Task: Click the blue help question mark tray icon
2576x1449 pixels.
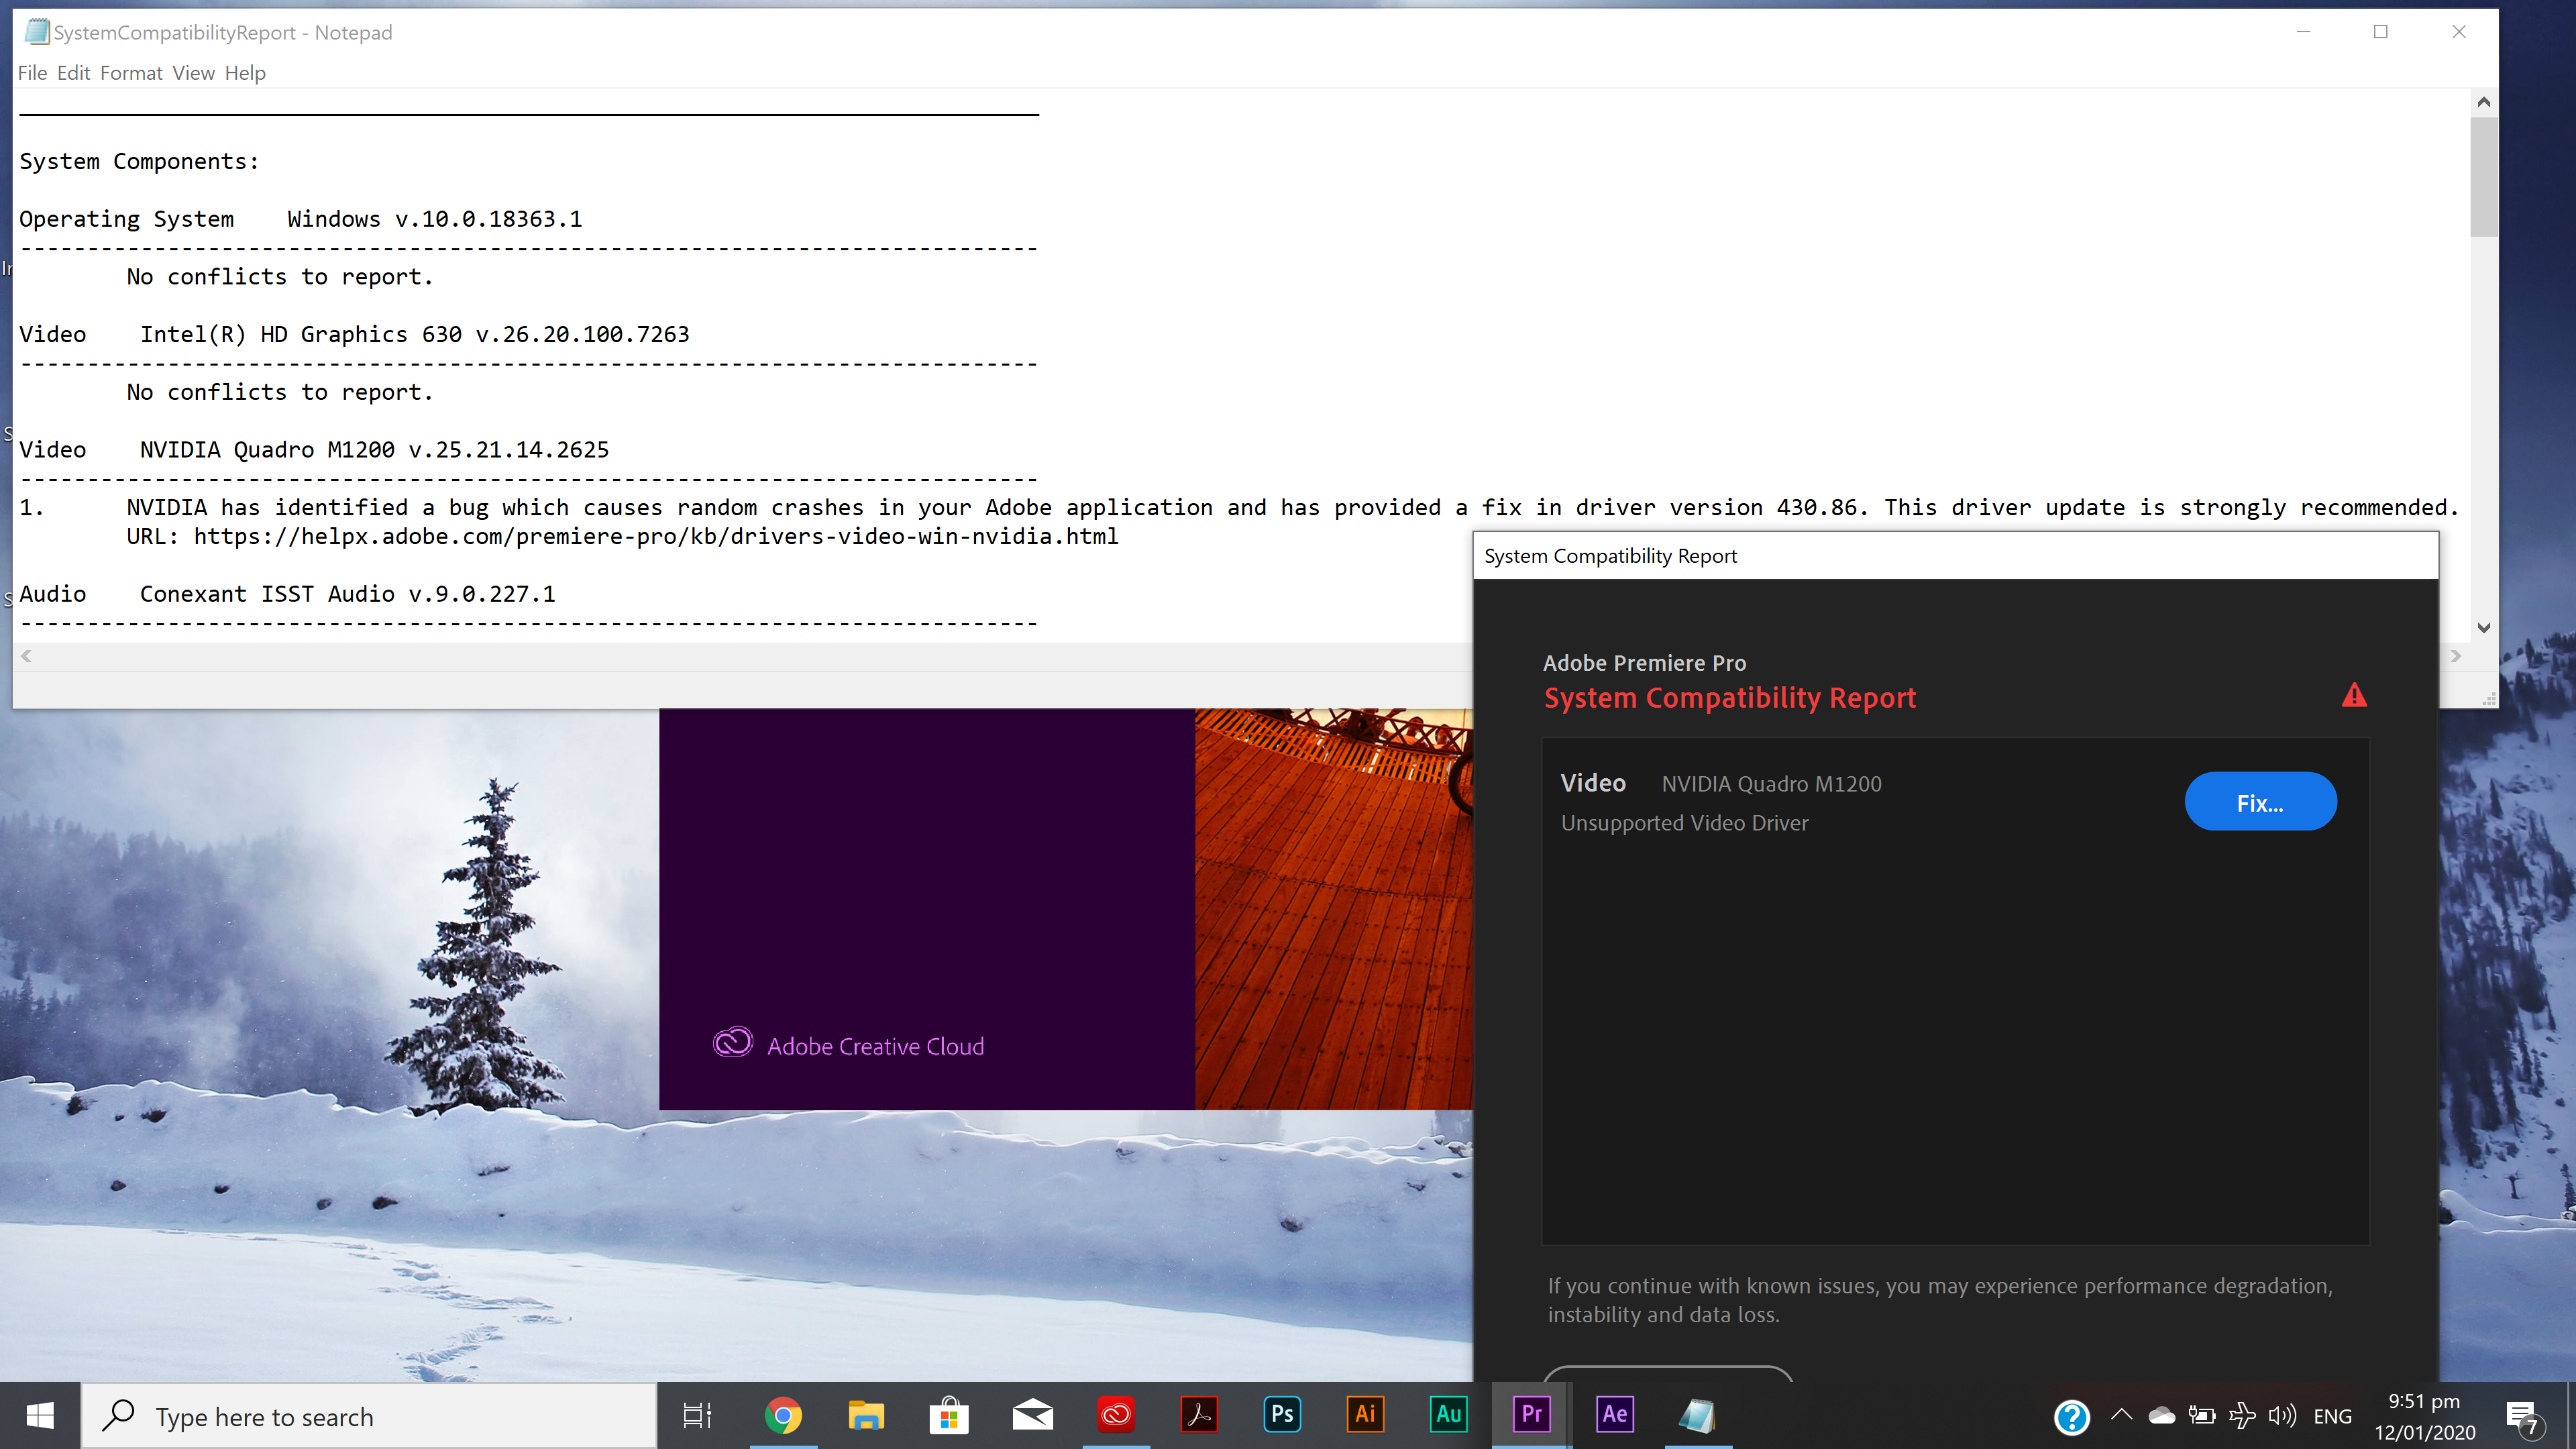Action: click(2072, 1416)
